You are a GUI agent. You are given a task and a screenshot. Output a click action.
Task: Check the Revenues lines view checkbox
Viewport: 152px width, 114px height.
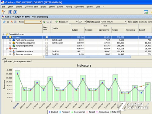(47, 37)
